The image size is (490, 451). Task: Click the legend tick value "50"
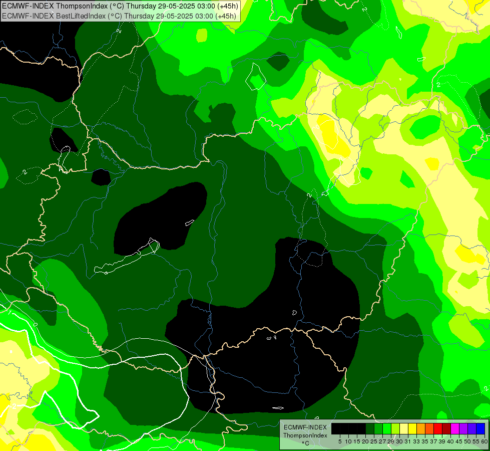(x=468, y=441)
